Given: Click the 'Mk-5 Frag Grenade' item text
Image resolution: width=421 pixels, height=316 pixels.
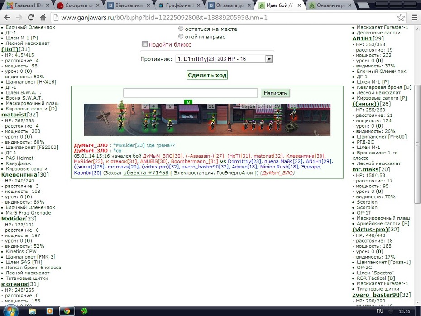Looking at the screenshot, I should coord(28,213).
